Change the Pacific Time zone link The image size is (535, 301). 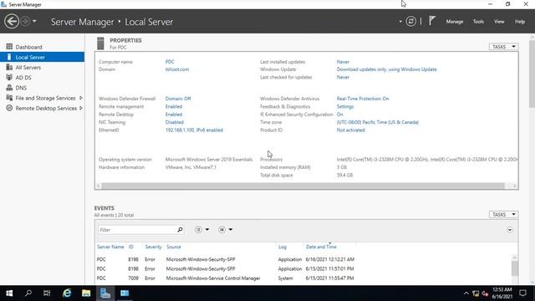coord(377,122)
